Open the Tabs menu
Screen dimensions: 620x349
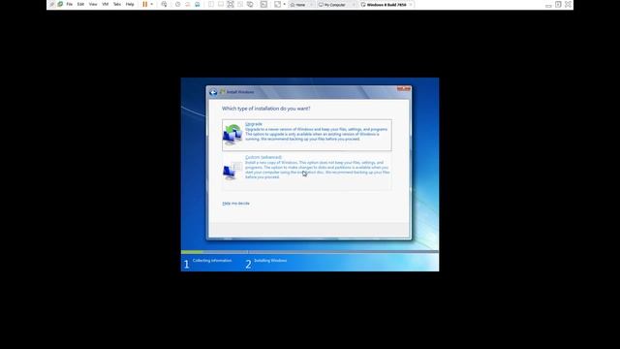[117, 4]
